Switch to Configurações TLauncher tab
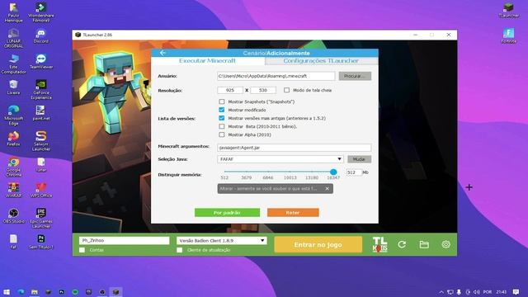 [321, 60]
